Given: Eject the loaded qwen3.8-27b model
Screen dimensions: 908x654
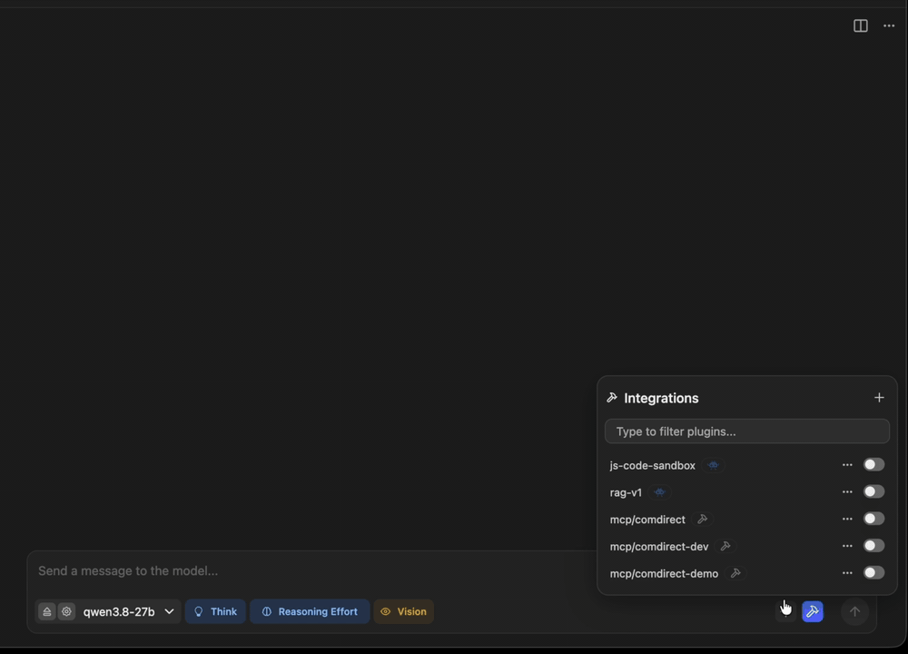Looking at the screenshot, I should pyautogui.click(x=47, y=611).
